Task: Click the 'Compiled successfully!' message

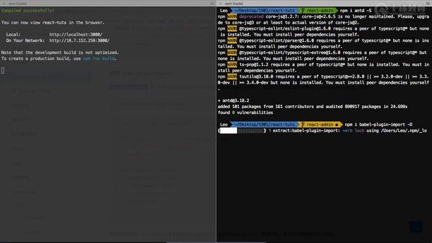Action: coord(28,11)
